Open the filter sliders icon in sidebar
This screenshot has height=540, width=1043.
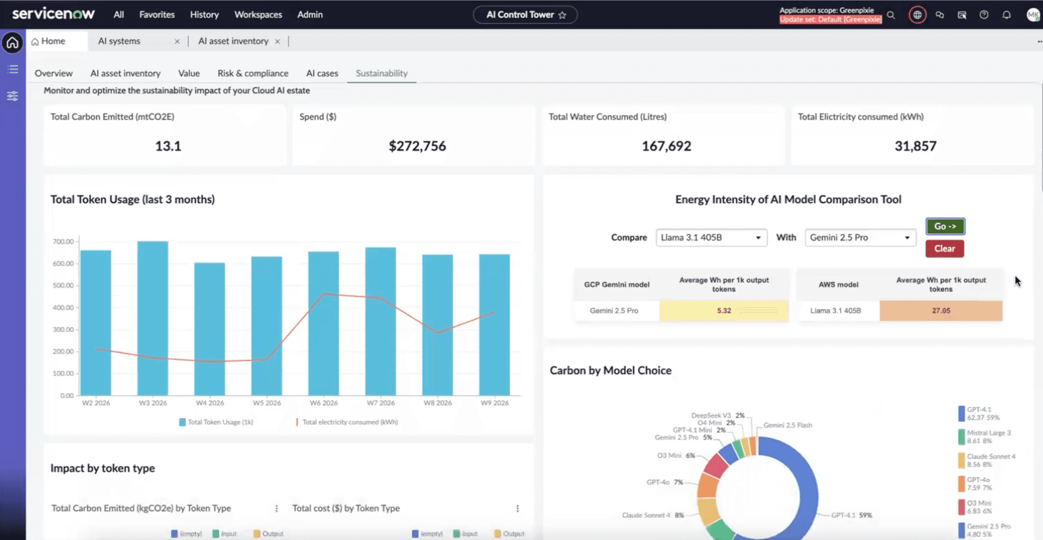pyautogui.click(x=12, y=96)
